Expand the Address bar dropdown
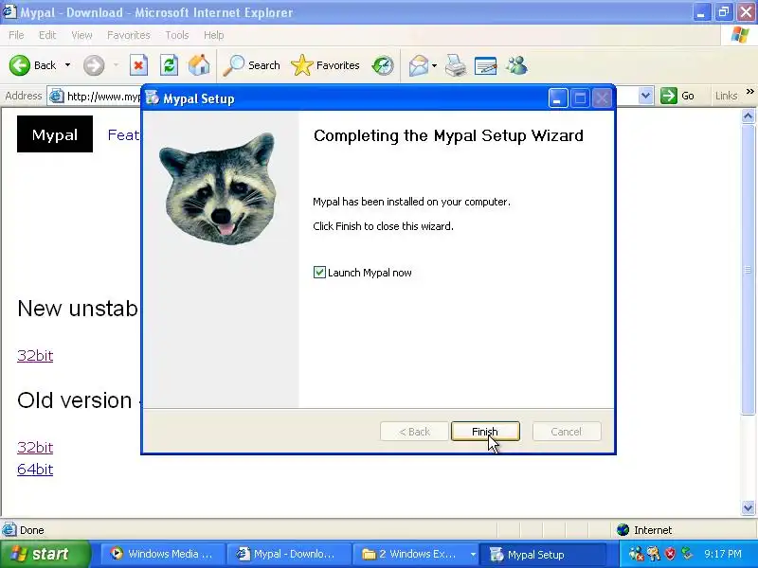The width and height of the screenshot is (758, 568). [x=646, y=96]
